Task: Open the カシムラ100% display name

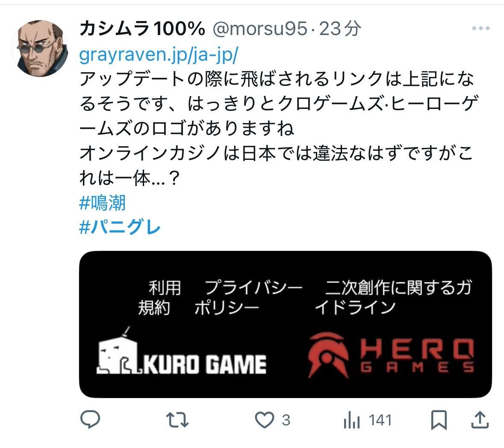Action: click(142, 29)
